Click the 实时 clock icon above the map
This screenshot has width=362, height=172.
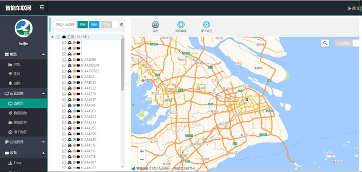tap(155, 25)
